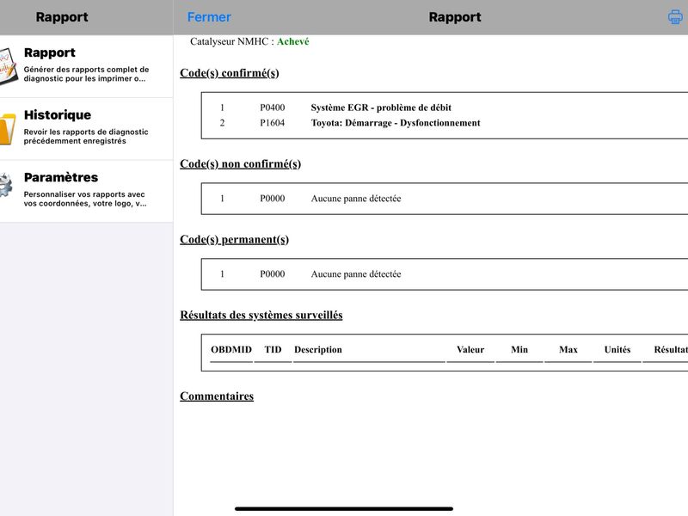Open the Rapport notebook icon
688x516 pixels.
tap(8, 66)
